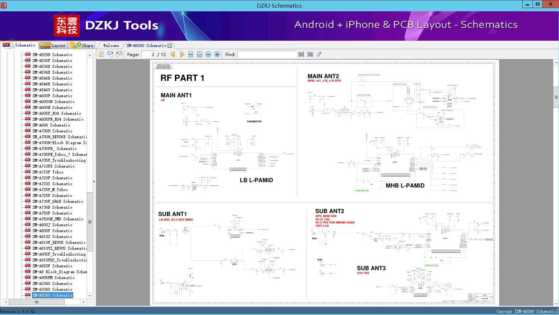
Task: Select the highlighted SM-A5260 Schematic item
Action: pos(52,295)
